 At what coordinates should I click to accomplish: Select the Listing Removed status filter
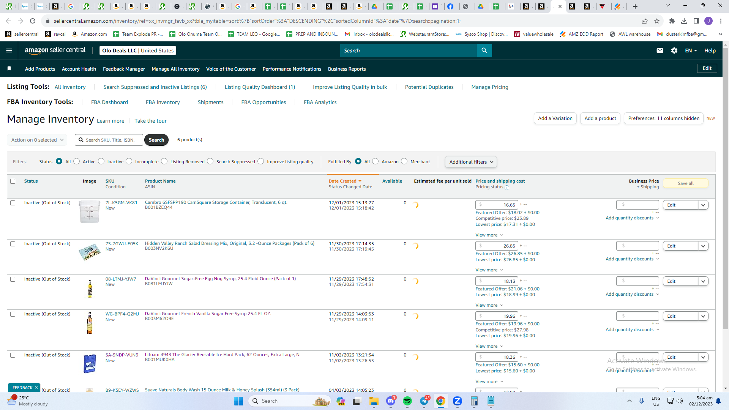click(x=164, y=161)
